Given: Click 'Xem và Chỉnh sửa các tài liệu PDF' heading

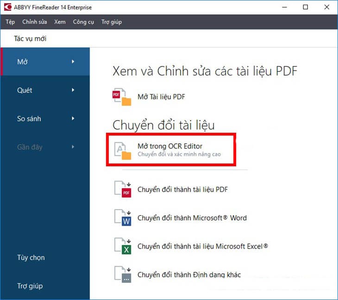Looking at the screenshot, I should click(205, 71).
